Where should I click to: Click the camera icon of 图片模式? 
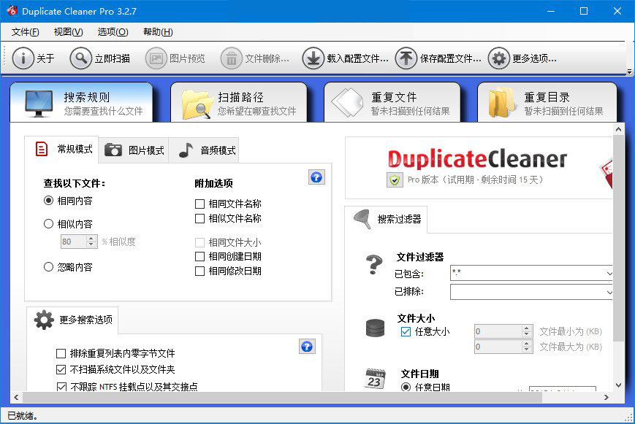click(113, 150)
